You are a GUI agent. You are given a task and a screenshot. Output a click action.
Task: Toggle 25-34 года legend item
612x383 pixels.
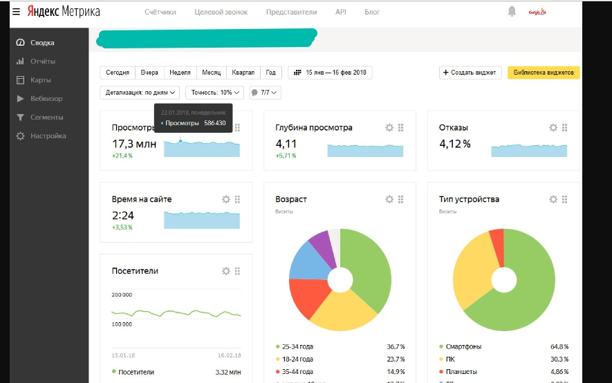[297, 346]
